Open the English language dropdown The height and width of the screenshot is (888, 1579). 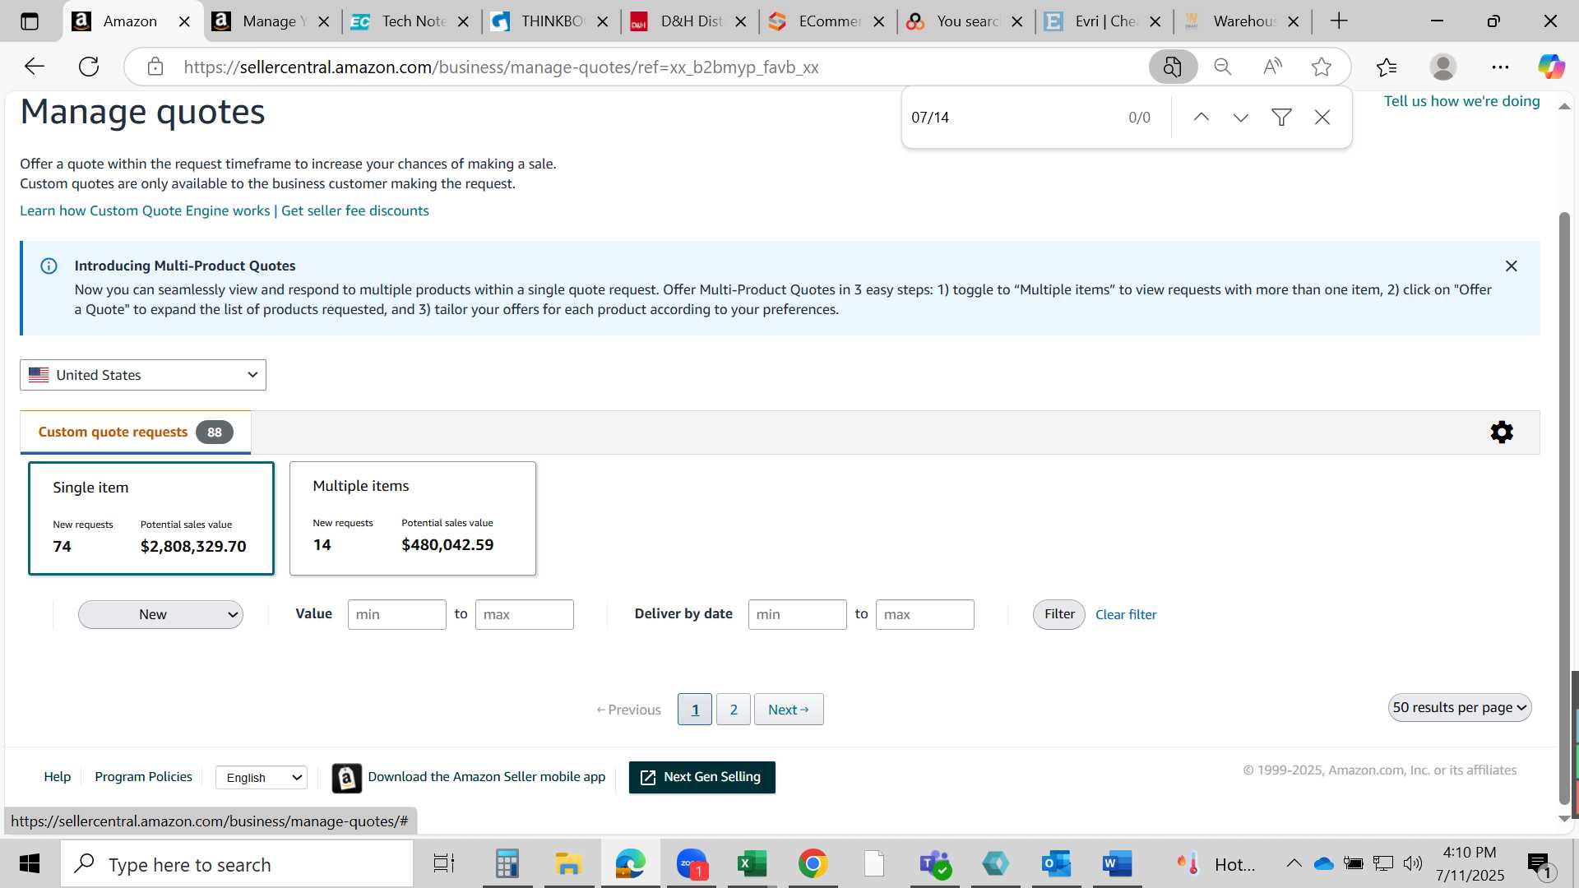coord(262,777)
